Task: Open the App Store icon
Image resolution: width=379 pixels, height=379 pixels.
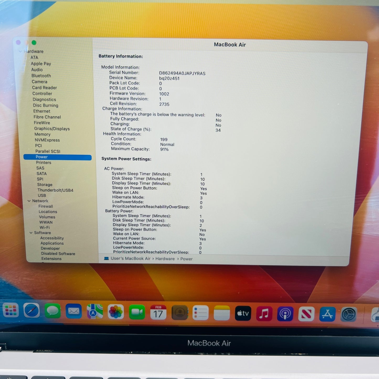Action: [327, 314]
